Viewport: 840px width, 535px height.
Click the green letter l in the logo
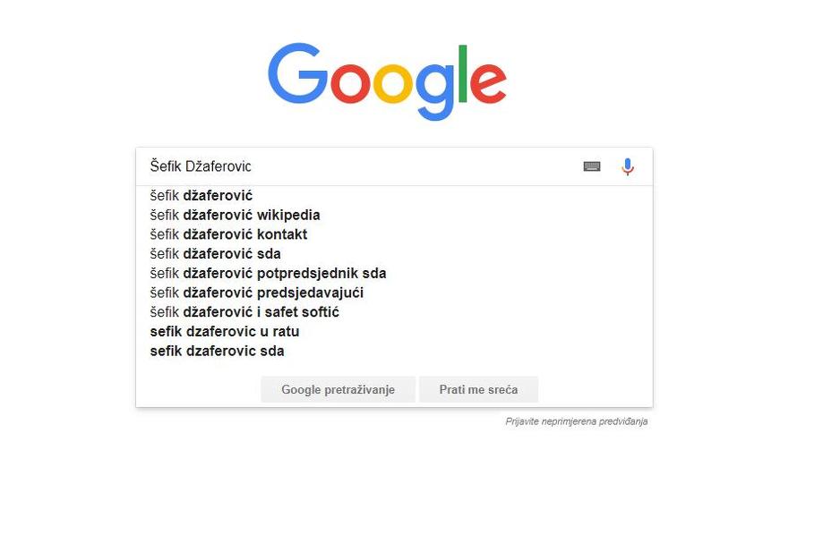463,73
